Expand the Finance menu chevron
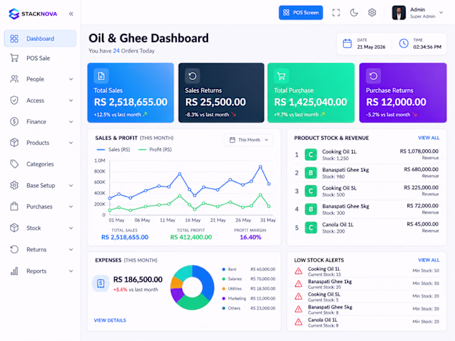This screenshot has width=455, height=341. click(x=71, y=122)
